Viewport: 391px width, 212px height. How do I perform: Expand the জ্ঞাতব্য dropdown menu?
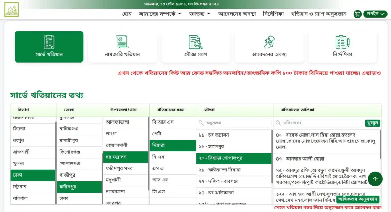click(200, 14)
